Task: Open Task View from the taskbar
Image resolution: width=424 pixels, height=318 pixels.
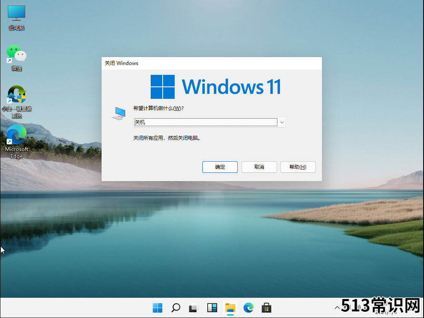Action: pos(194,308)
